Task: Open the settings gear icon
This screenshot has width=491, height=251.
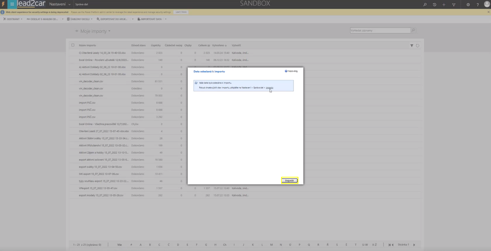Action: (468, 5)
